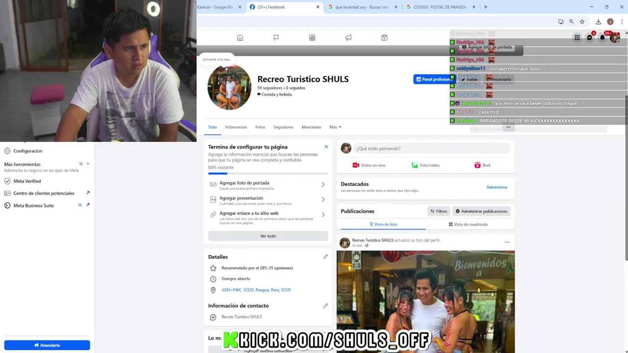Select the Todo page tab
628x353 pixels.
point(212,127)
